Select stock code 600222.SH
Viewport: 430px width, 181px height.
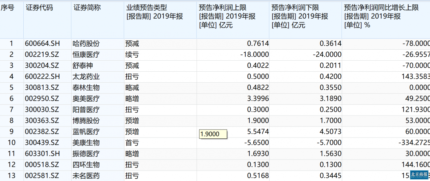[42, 77]
